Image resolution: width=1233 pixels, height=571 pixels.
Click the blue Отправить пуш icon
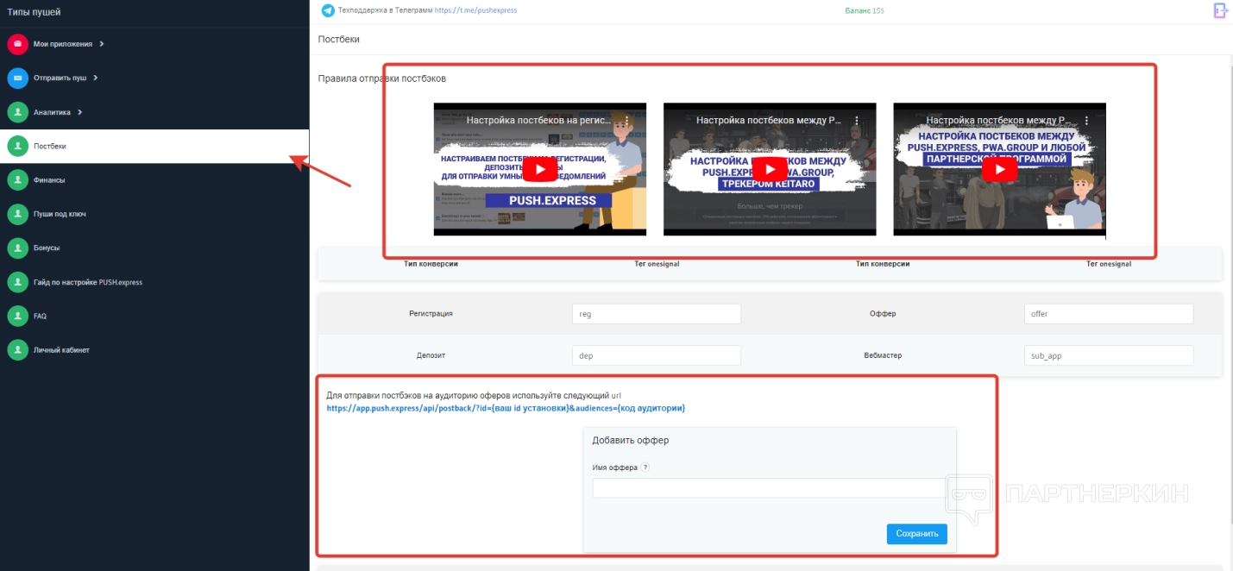(17, 78)
